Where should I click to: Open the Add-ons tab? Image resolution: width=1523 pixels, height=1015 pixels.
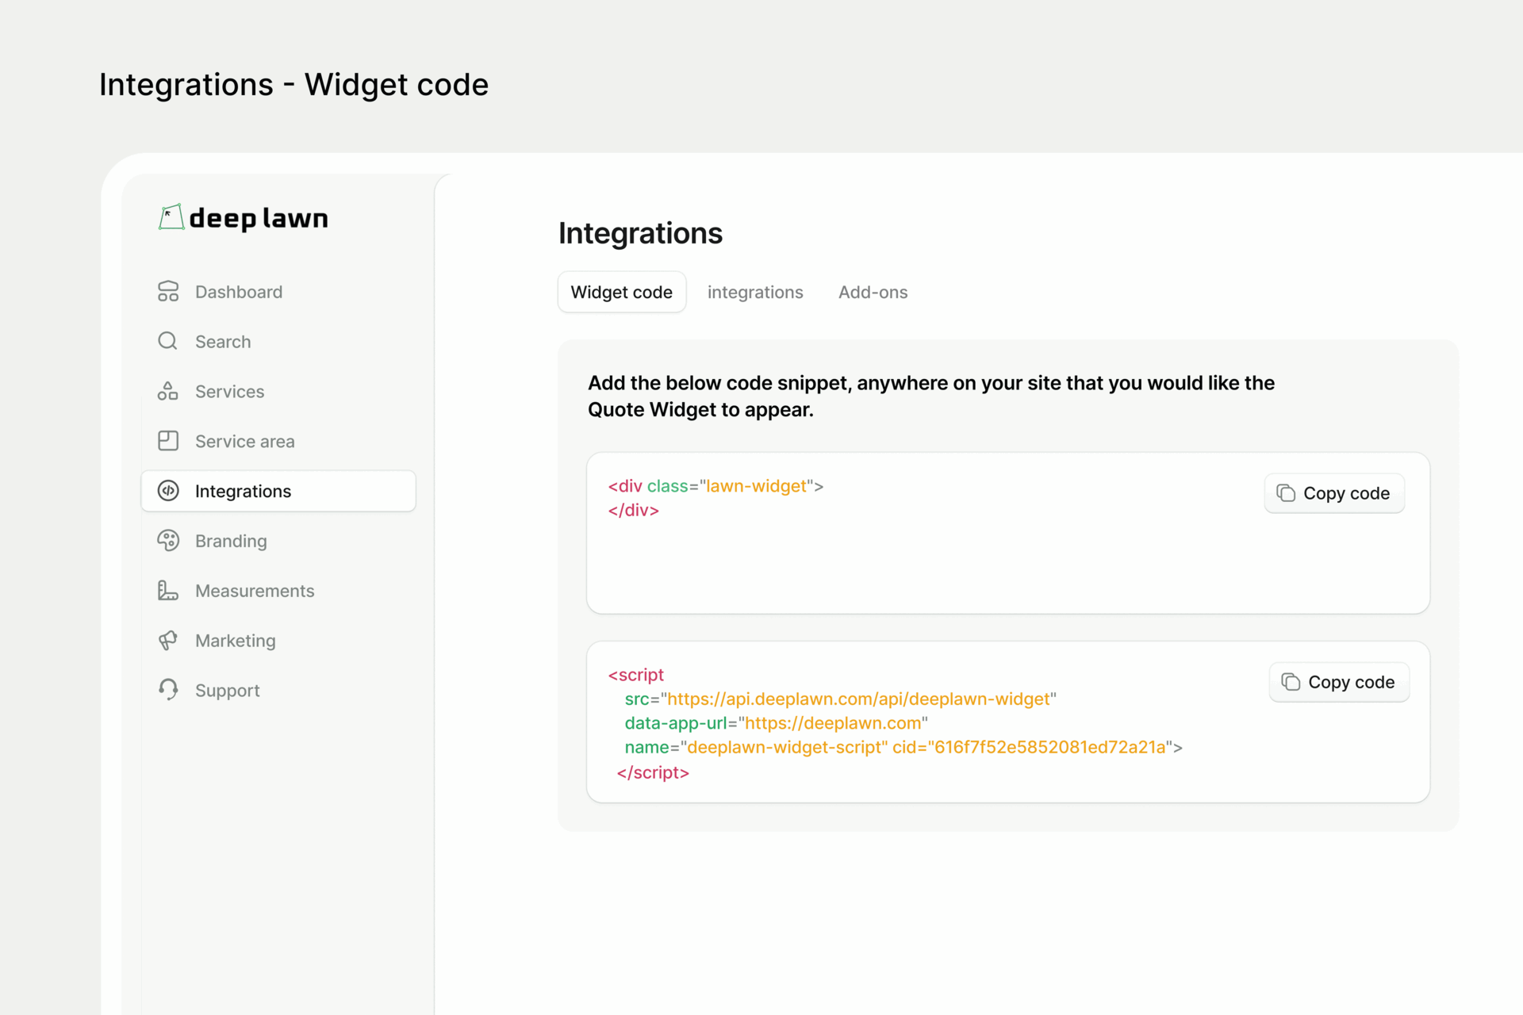pos(873,292)
